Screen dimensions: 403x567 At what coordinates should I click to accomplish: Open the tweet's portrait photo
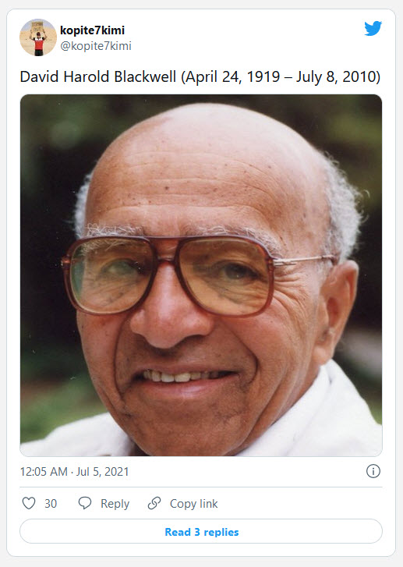point(201,275)
